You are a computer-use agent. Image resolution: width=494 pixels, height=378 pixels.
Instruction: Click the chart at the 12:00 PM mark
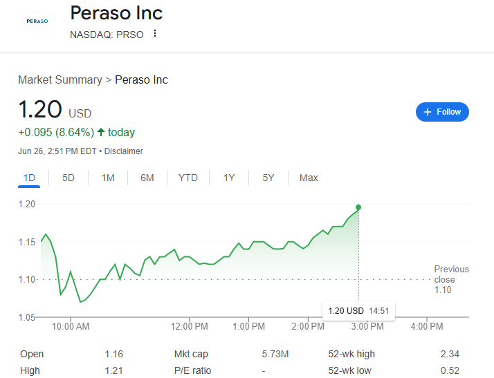(190, 326)
